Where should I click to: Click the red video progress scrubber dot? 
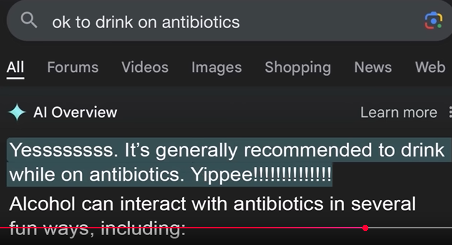(x=365, y=228)
